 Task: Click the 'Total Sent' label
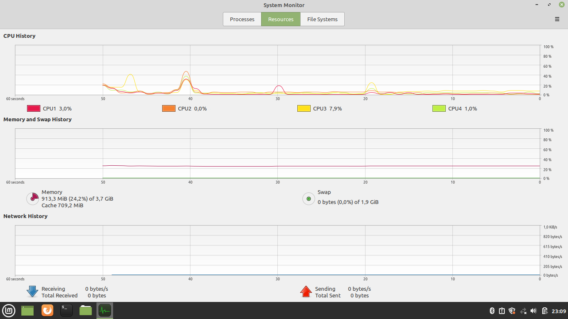click(328, 296)
